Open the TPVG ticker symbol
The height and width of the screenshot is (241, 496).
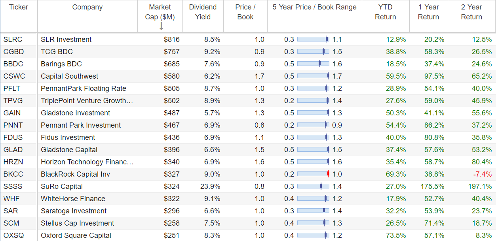pos(13,101)
